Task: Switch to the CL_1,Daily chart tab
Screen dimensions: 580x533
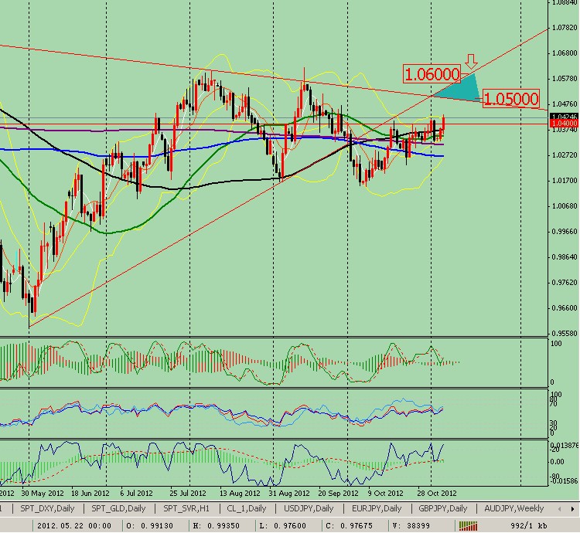Action: click(x=247, y=508)
